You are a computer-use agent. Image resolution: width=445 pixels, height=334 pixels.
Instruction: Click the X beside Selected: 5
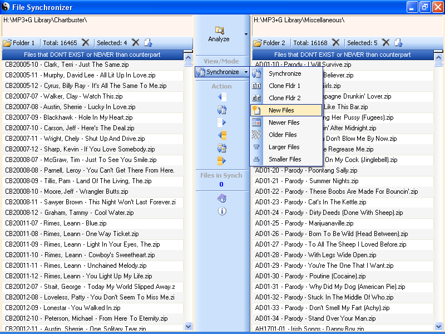pos(385,43)
